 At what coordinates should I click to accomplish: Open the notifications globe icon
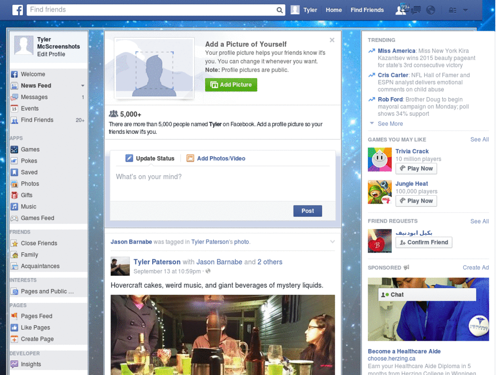pos(431,10)
